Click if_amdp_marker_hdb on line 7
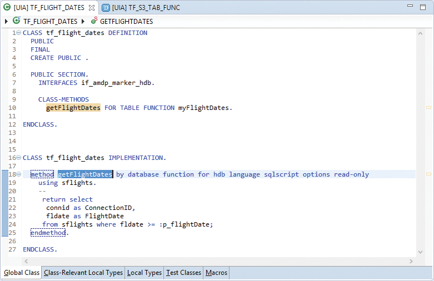This screenshot has height=281, width=434. point(116,83)
